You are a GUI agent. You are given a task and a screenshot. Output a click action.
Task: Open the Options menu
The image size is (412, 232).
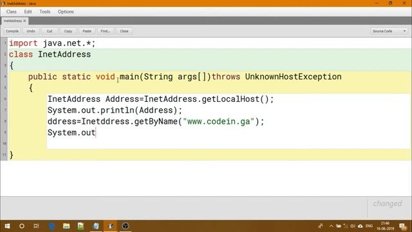66,12
